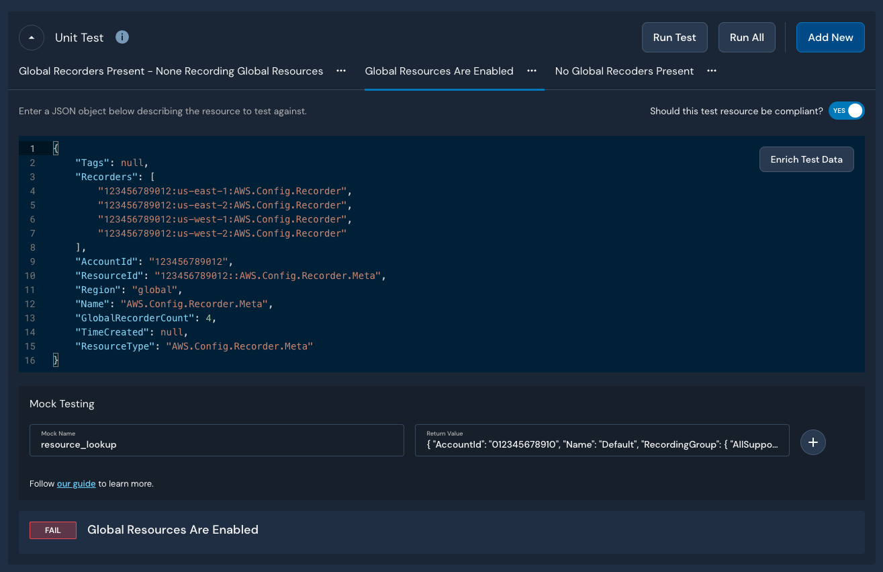Image resolution: width=883 pixels, height=572 pixels.
Task: Click the Run All button
Action: 747,37
